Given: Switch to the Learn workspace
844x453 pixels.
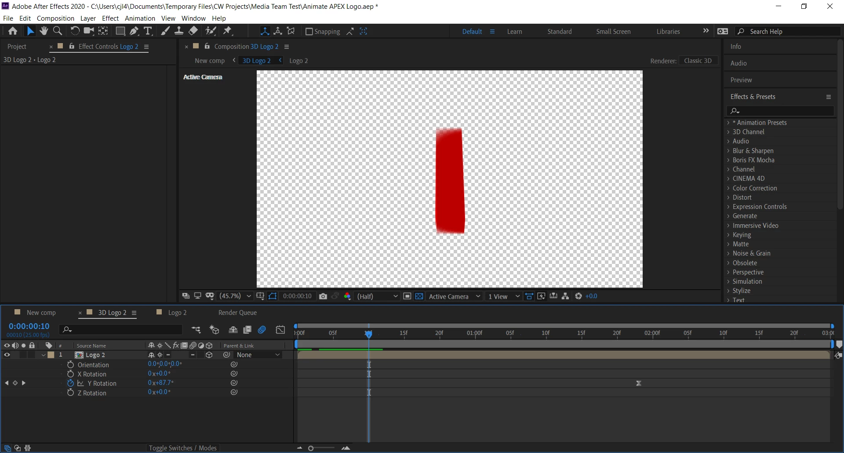Looking at the screenshot, I should [514, 32].
